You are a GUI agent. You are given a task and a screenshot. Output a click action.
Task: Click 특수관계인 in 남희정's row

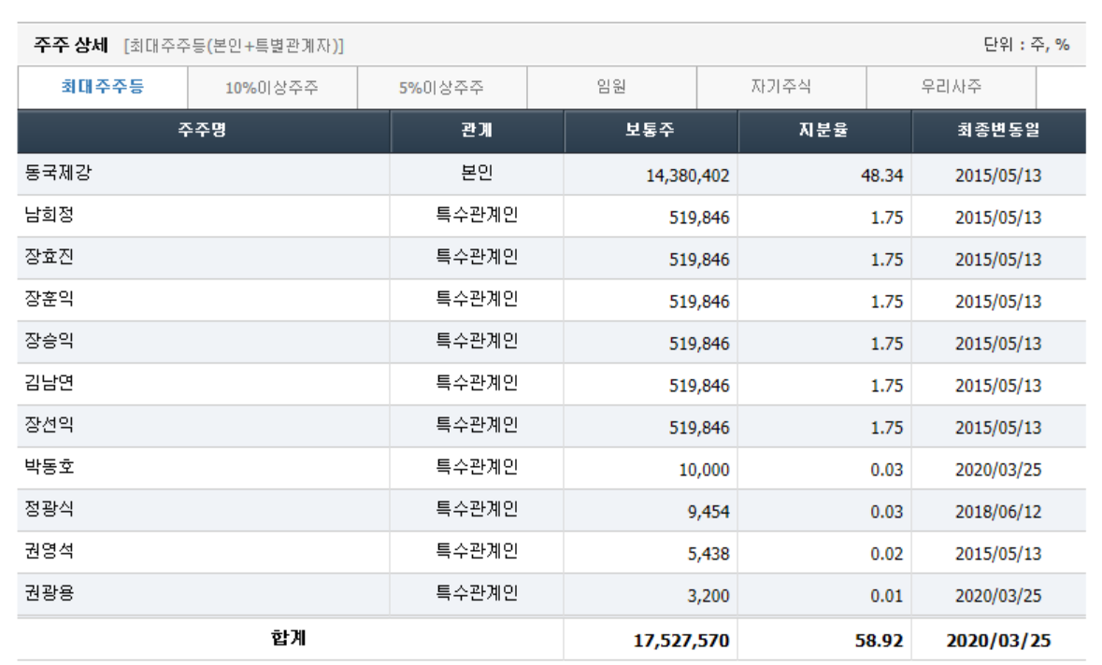pyautogui.click(x=478, y=216)
